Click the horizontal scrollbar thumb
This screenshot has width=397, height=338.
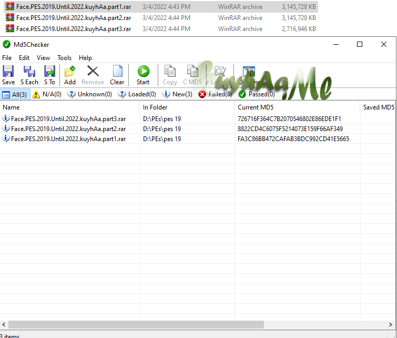point(136,324)
